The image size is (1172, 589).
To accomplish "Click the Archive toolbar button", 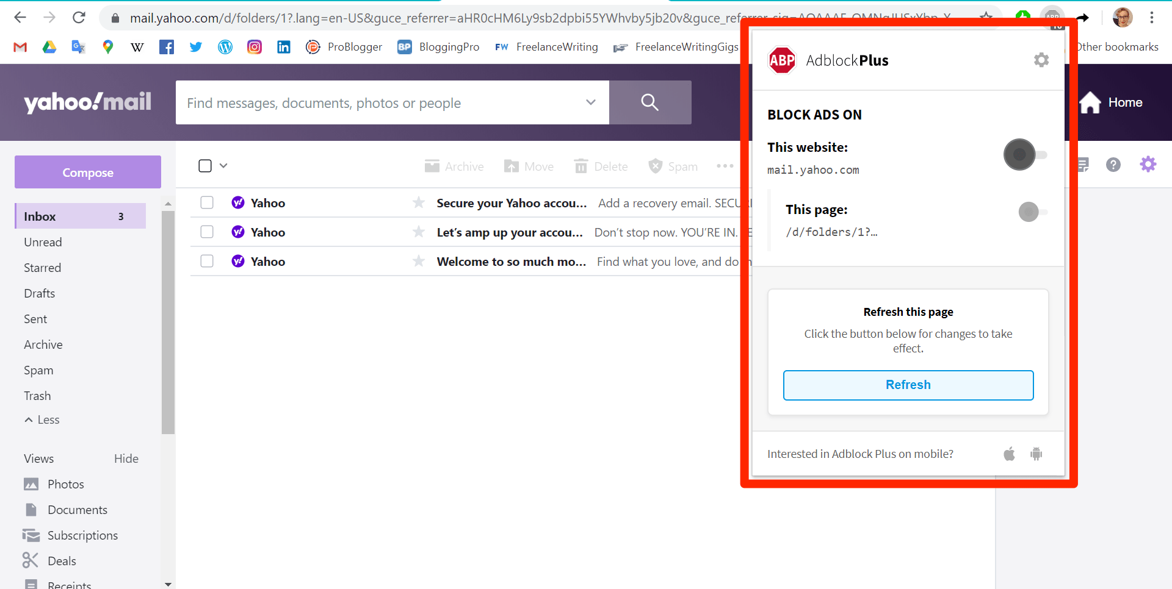I will click(x=454, y=166).
